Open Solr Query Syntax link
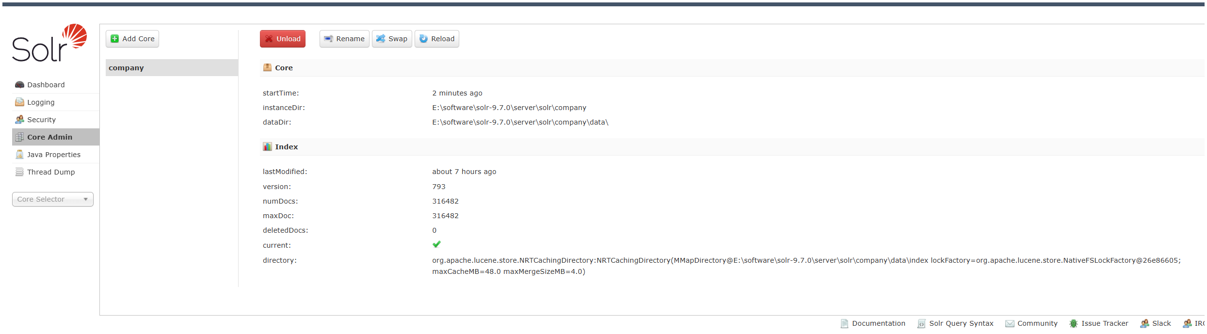This screenshot has height=334, width=1207. point(961,323)
